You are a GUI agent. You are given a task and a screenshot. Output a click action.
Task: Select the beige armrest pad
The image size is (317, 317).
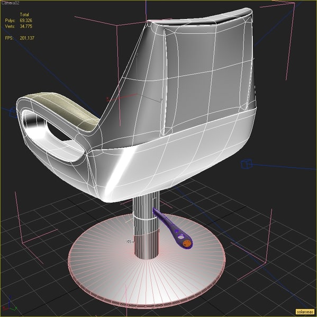click(x=66, y=109)
